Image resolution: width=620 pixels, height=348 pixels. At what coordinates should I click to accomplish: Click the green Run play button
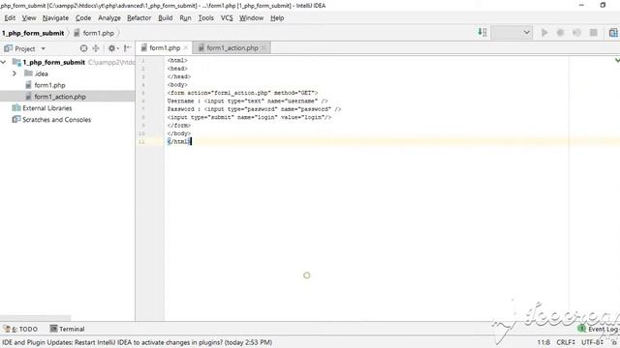[x=544, y=32]
